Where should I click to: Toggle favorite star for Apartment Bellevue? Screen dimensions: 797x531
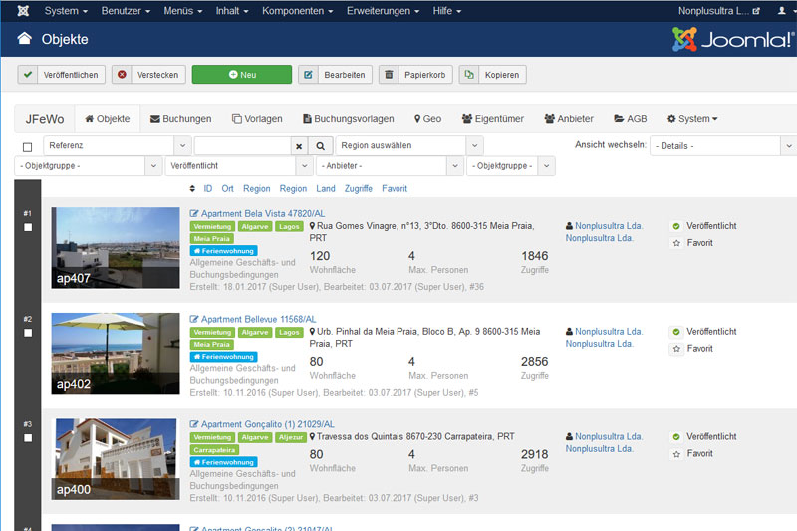pyautogui.click(x=676, y=349)
